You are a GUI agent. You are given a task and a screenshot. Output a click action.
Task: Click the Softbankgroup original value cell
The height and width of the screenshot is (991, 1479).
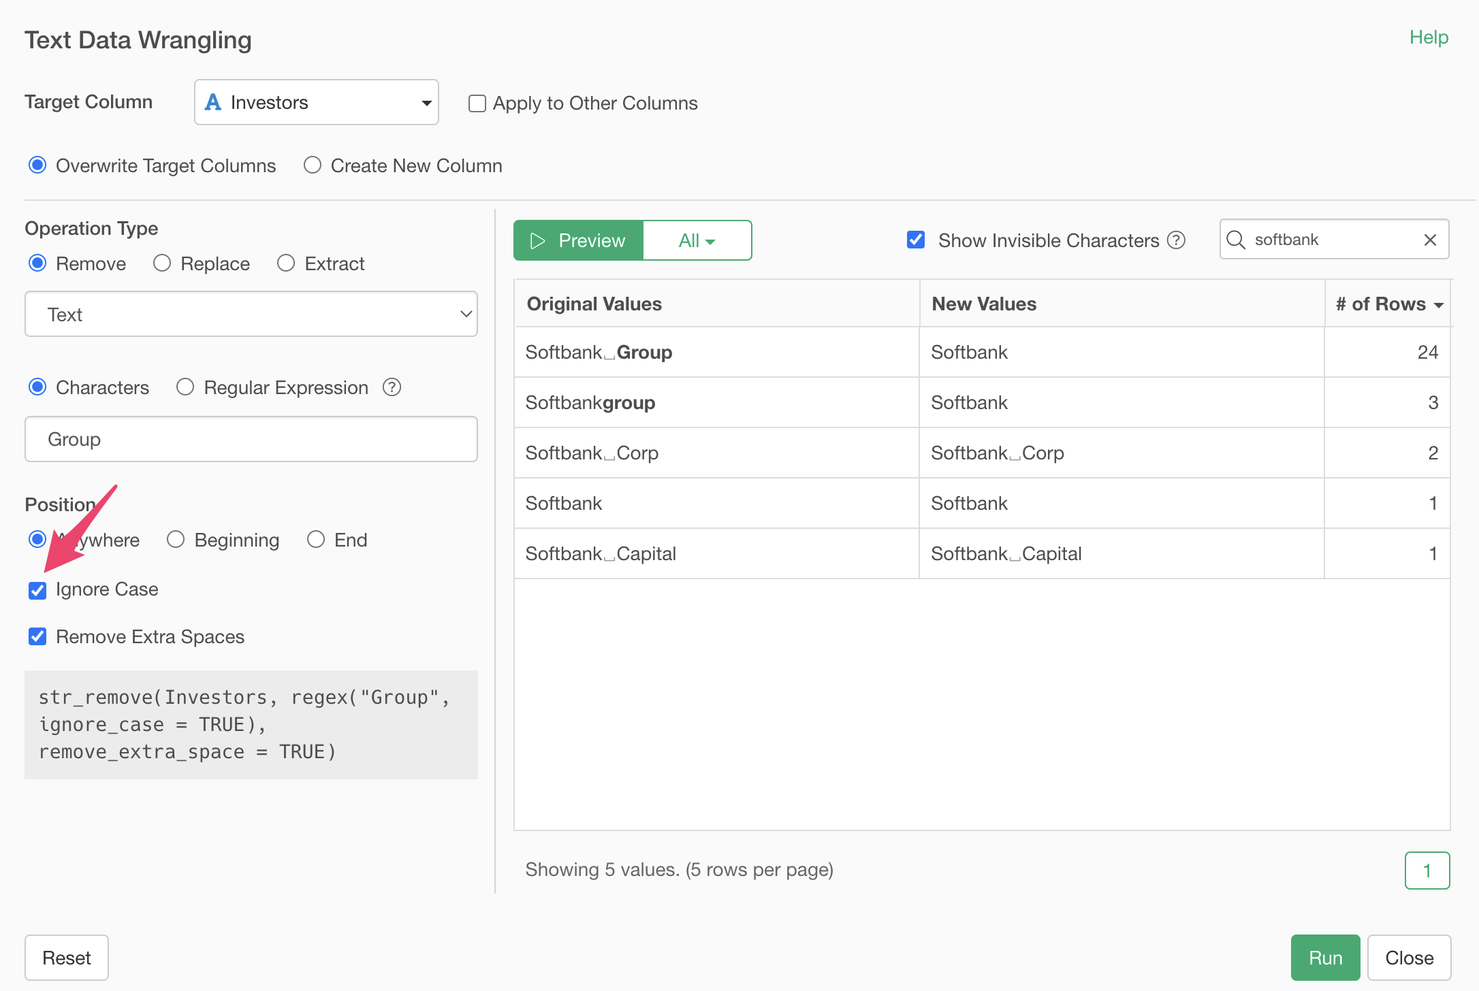click(716, 403)
